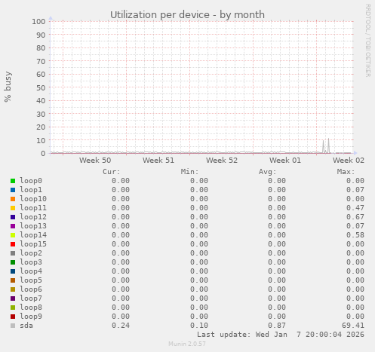Click the '% busy' y-axis label
Viewport: 375px width, 352px height.
(x=8, y=87)
